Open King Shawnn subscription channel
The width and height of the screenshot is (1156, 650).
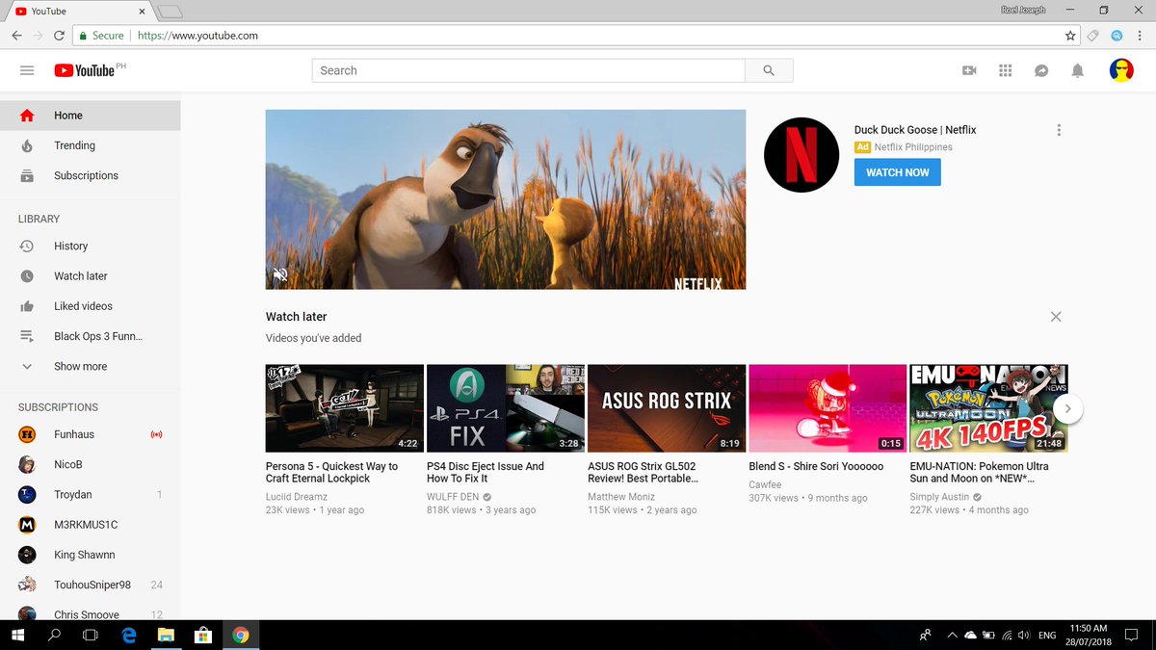tap(90, 555)
